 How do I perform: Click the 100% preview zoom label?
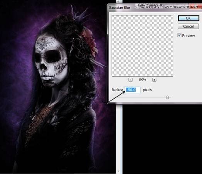click(142, 80)
